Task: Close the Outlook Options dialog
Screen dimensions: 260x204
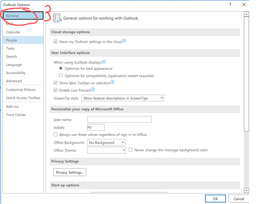Action: click(244, 4)
